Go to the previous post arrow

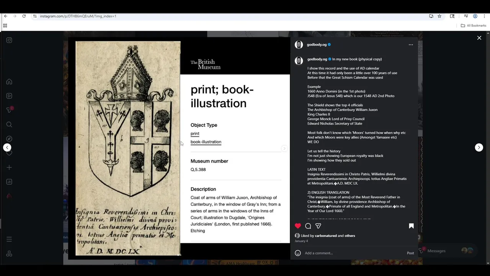click(7, 148)
